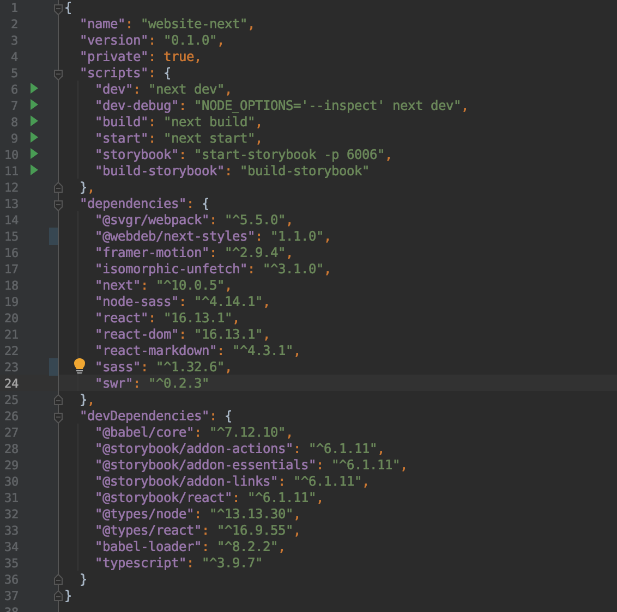
Task: Click the "@storybook/addon-essentials" package name
Action: click(x=206, y=465)
